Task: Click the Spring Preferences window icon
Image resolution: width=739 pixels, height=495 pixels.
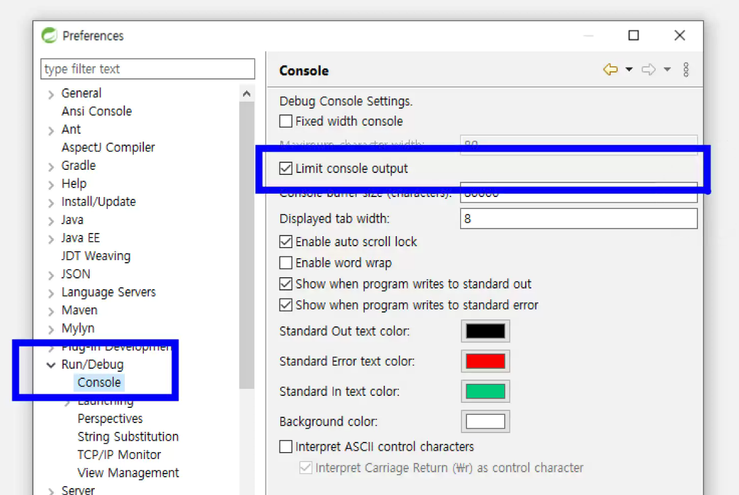Action: pyautogui.click(x=49, y=35)
